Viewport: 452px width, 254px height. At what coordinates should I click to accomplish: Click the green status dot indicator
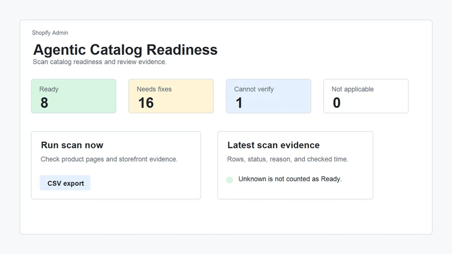pos(229,180)
